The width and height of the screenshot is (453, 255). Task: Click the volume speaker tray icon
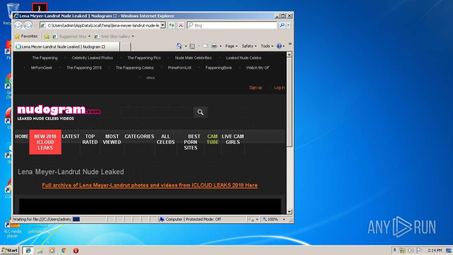(x=411, y=250)
